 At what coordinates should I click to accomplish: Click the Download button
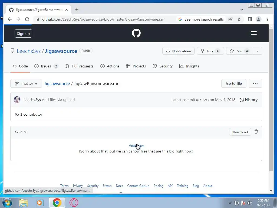tap(240, 132)
